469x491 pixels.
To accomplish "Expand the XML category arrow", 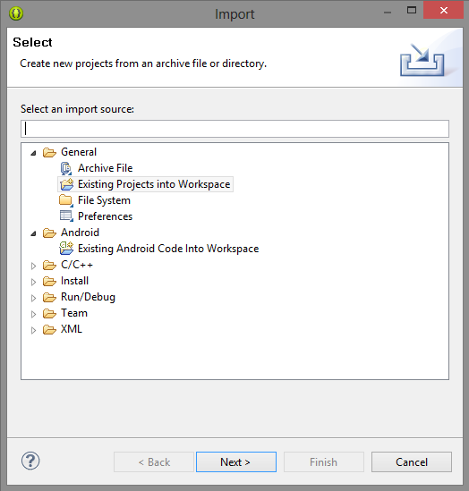I will click(x=33, y=330).
